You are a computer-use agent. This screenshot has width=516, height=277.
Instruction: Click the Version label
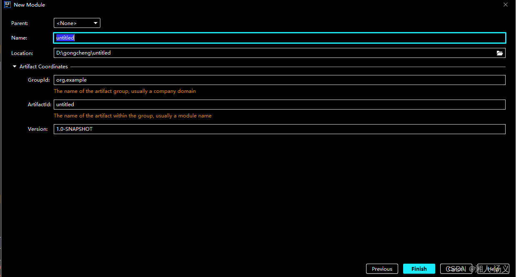(38, 129)
